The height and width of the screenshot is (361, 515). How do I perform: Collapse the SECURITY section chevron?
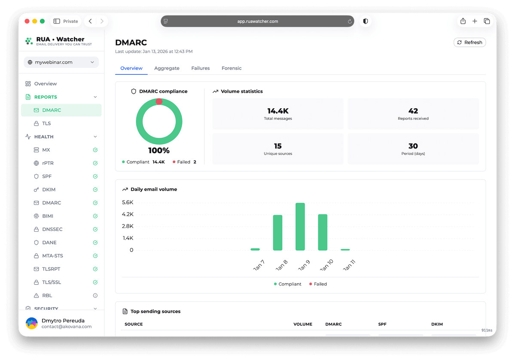tap(95, 309)
